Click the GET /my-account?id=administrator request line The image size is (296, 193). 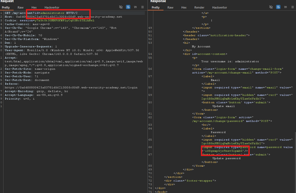coord(41,13)
